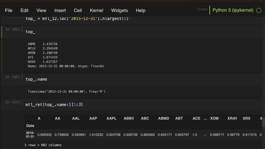Click the 1 rows × 682 columns text

(43, 145)
